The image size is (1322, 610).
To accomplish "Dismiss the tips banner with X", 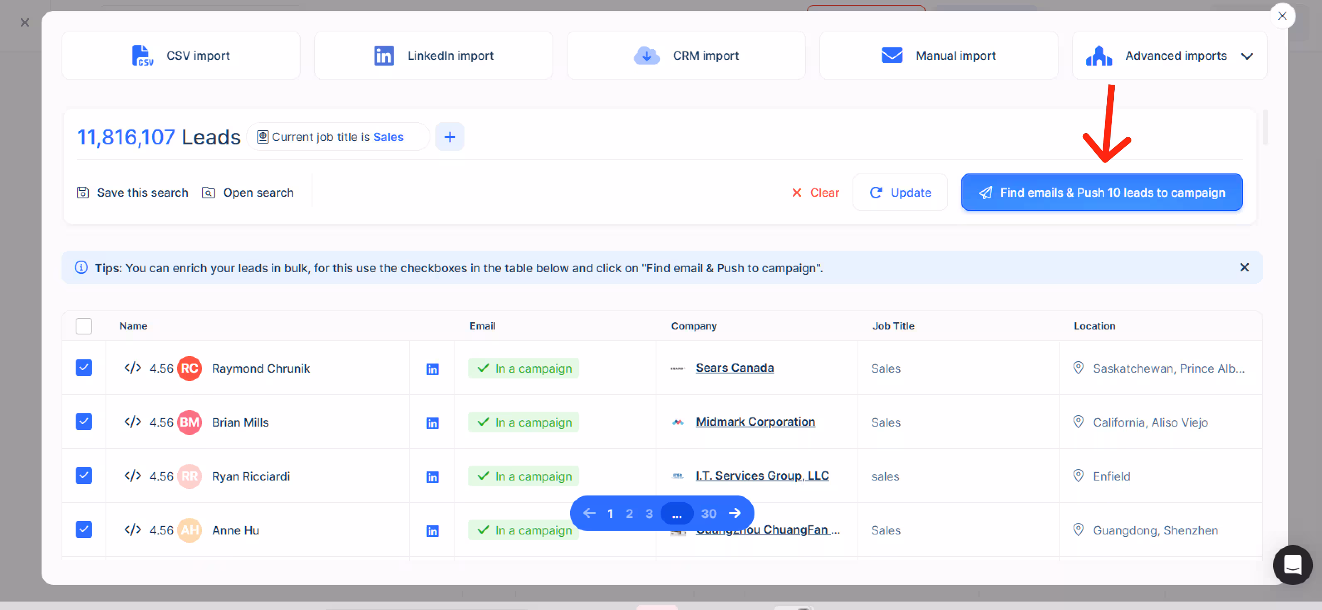I will coord(1244,268).
